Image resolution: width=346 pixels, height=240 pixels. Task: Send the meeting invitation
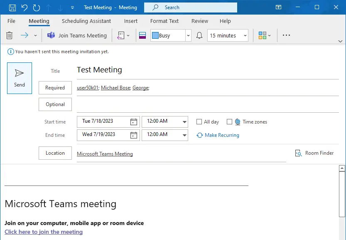(x=20, y=78)
